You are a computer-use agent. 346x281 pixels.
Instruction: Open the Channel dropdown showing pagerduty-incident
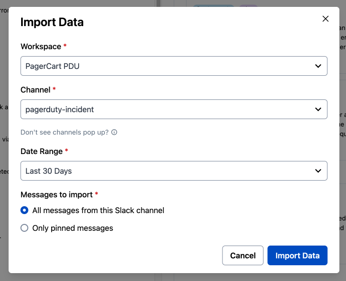(174, 109)
